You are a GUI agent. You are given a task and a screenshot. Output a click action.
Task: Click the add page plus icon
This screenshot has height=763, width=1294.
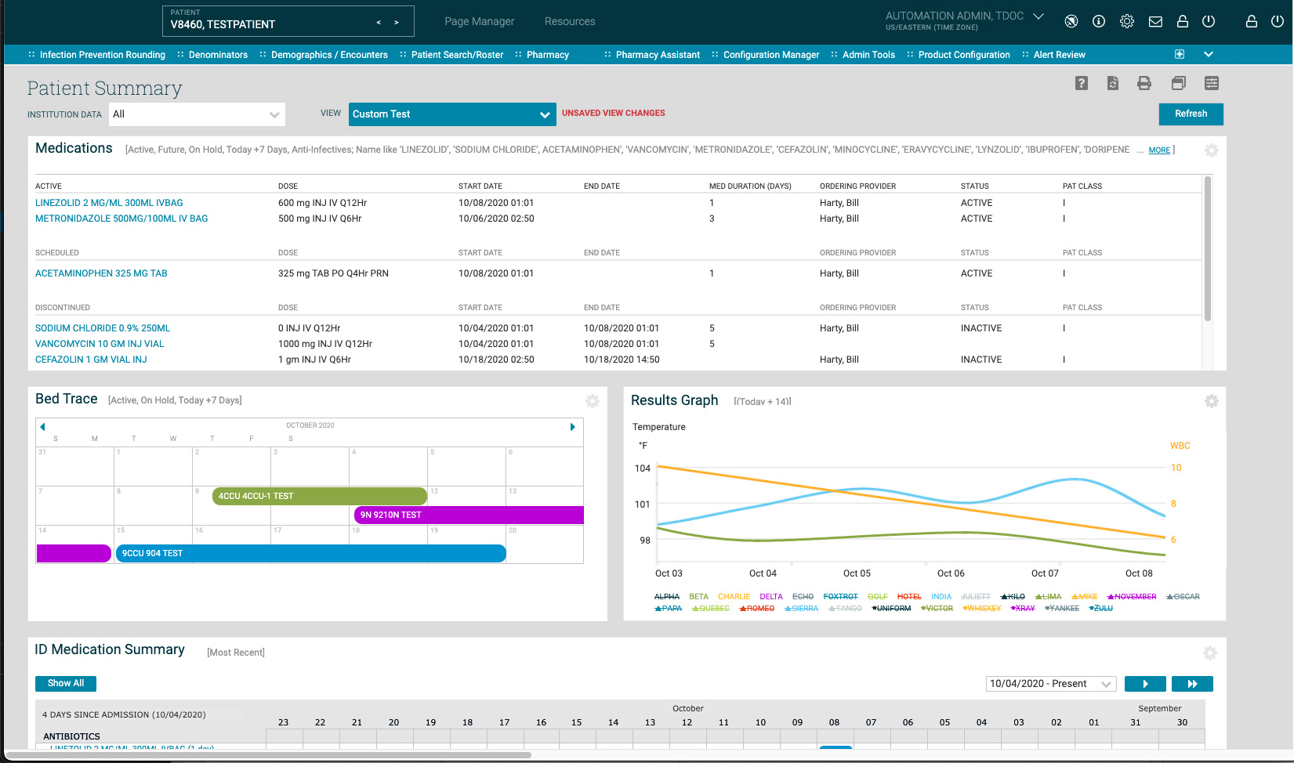click(1180, 54)
